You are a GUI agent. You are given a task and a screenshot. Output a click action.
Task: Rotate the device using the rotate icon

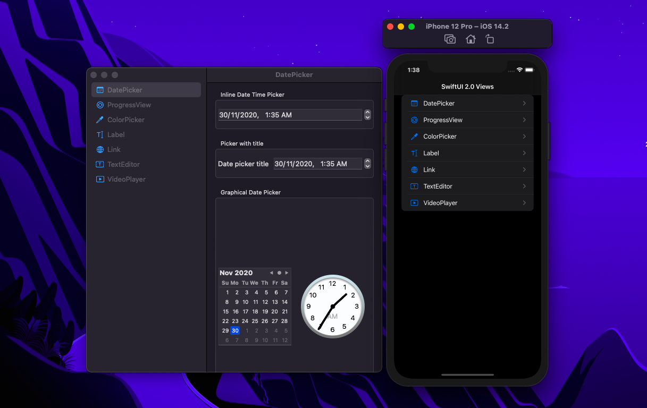click(490, 39)
